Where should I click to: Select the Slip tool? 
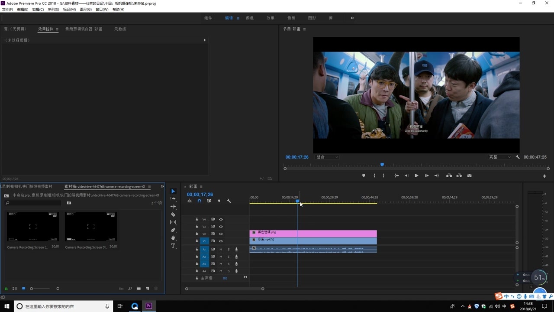click(x=173, y=222)
